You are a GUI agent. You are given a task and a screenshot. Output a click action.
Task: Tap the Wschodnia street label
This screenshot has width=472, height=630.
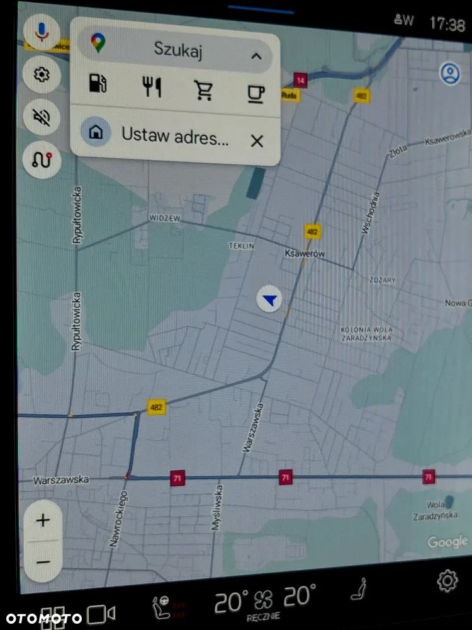369,213
